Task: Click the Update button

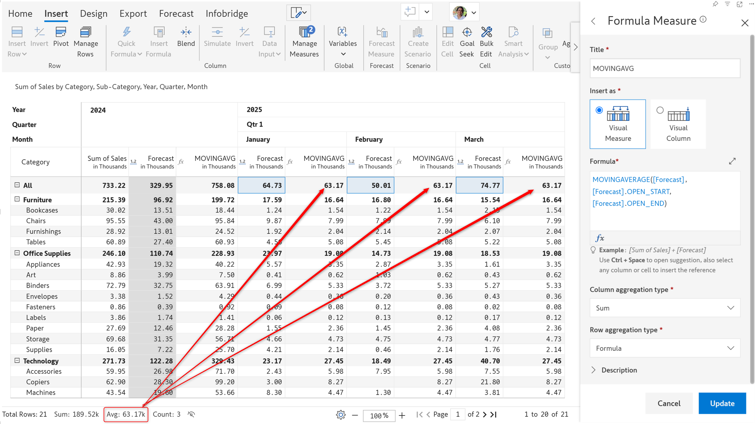Action: 722,403
